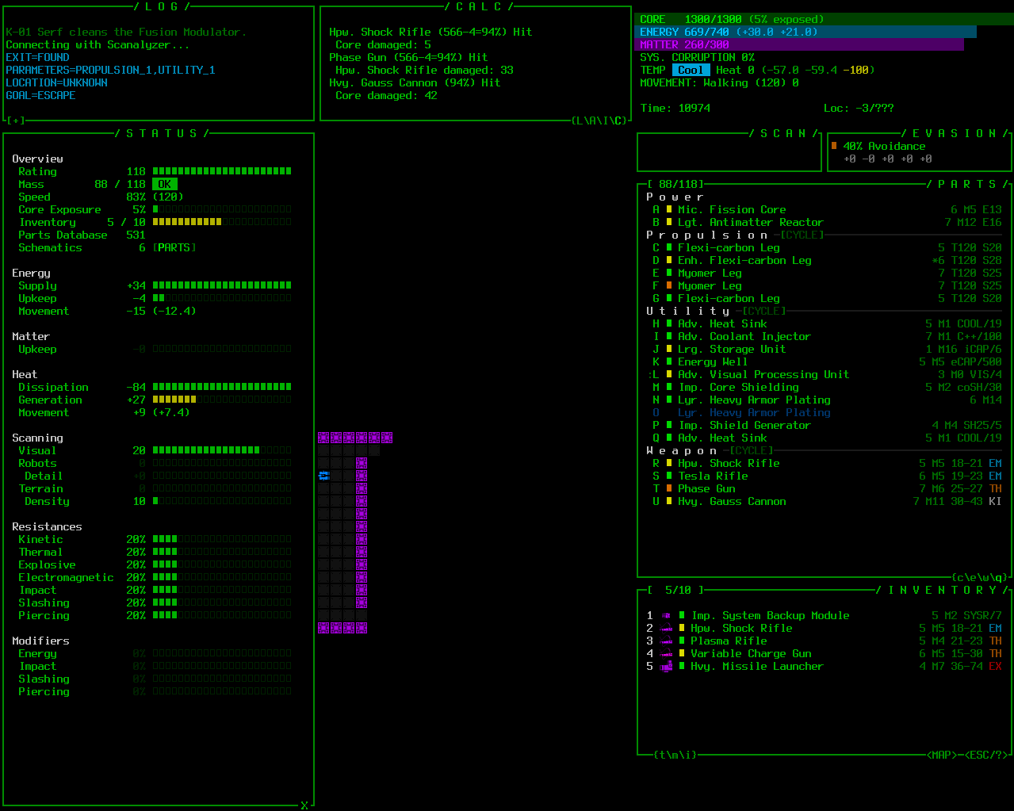This screenshot has height=811, width=1014.
Task: Switch parts info to c mode
Action: click(x=961, y=577)
